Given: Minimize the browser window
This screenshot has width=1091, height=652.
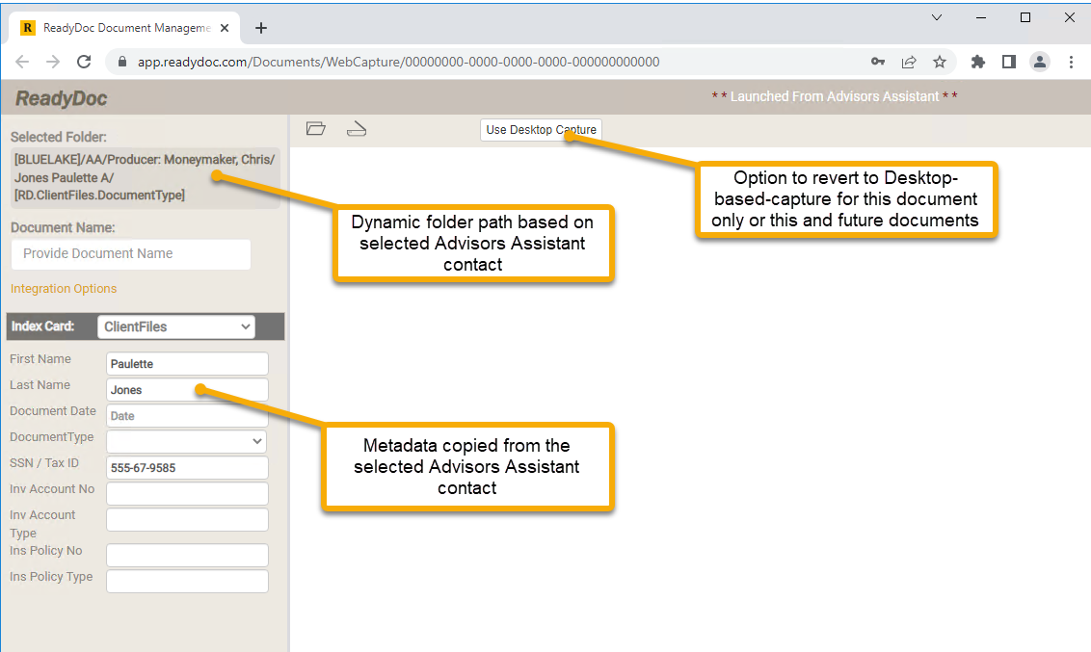Looking at the screenshot, I should click(x=981, y=17).
